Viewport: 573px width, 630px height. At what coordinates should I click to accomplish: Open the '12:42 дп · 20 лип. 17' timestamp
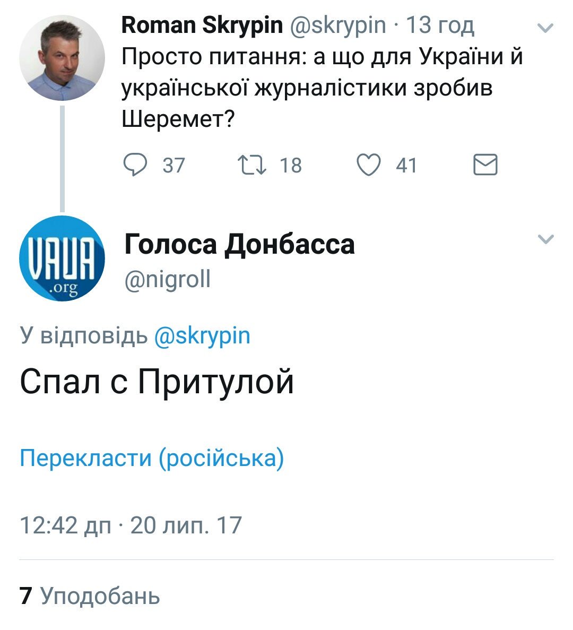(131, 525)
